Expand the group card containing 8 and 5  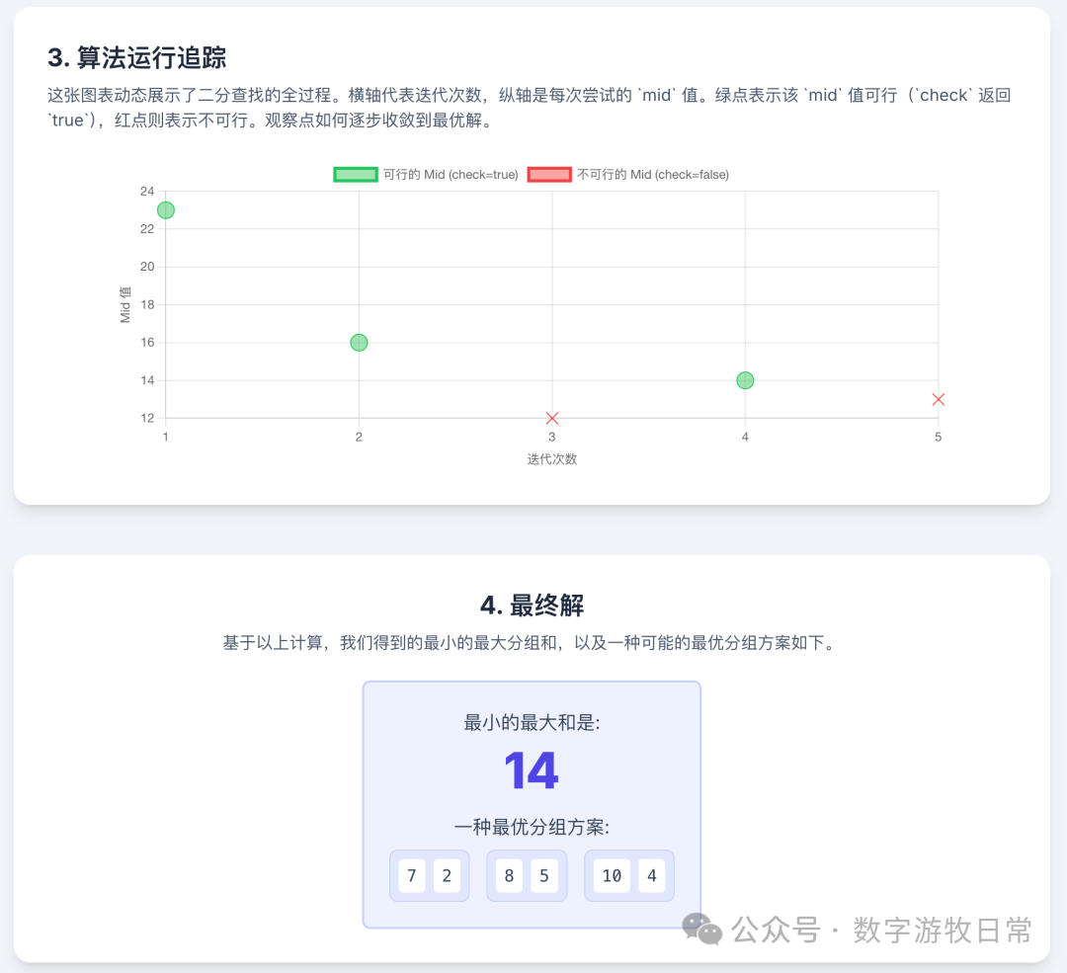(527, 875)
